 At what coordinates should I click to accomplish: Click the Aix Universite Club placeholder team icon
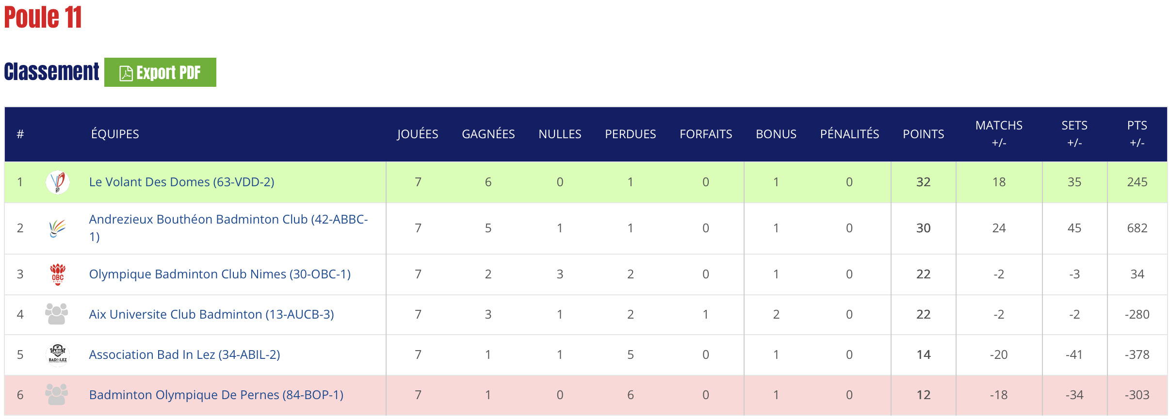click(57, 314)
